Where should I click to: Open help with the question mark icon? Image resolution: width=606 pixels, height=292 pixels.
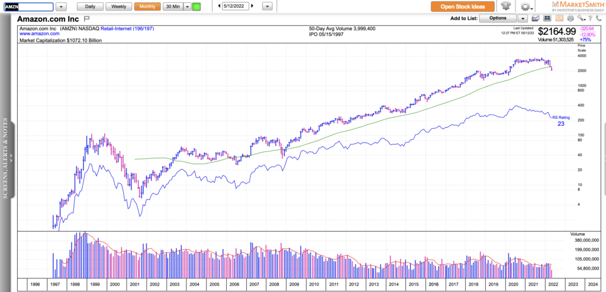590,18
